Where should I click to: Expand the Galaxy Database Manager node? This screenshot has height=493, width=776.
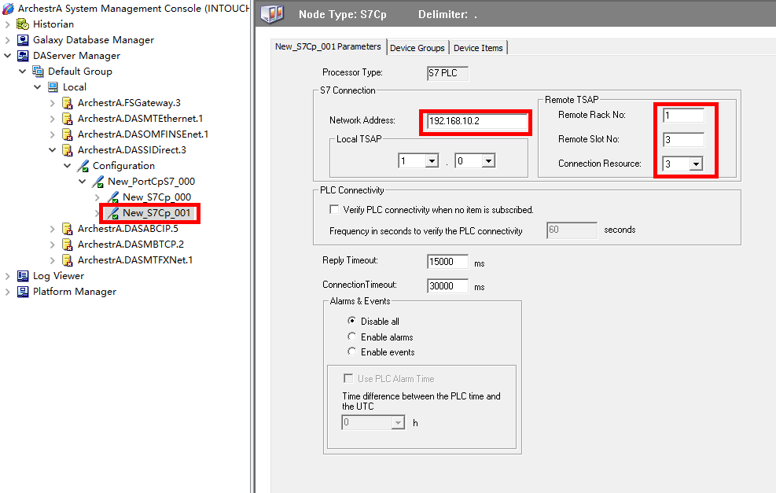pos(7,40)
